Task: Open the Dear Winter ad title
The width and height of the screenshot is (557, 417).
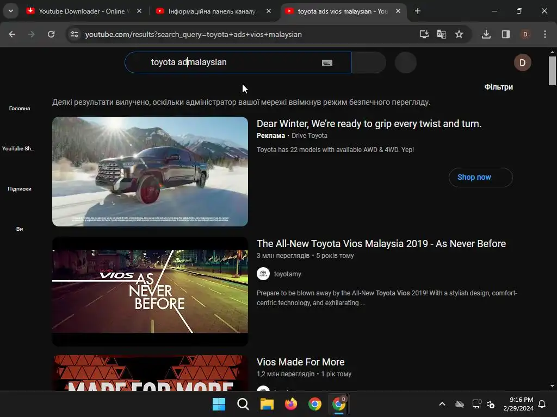Action: click(x=369, y=124)
